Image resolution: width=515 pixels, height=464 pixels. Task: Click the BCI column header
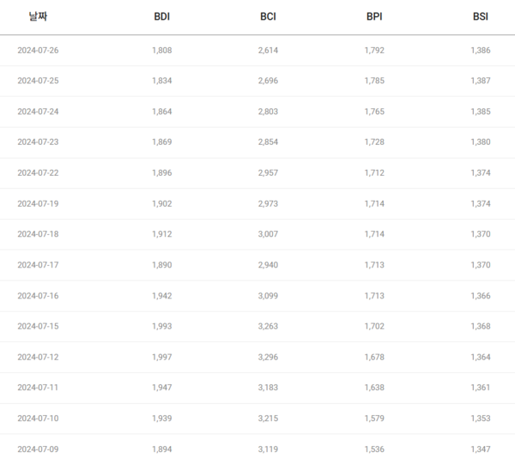pos(268,16)
